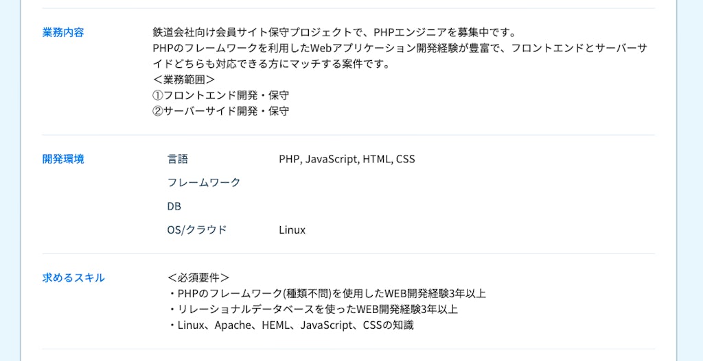Click the ＜業務範囲＞ subheading
The width and height of the screenshot is (703, 361).
(184, 79)
